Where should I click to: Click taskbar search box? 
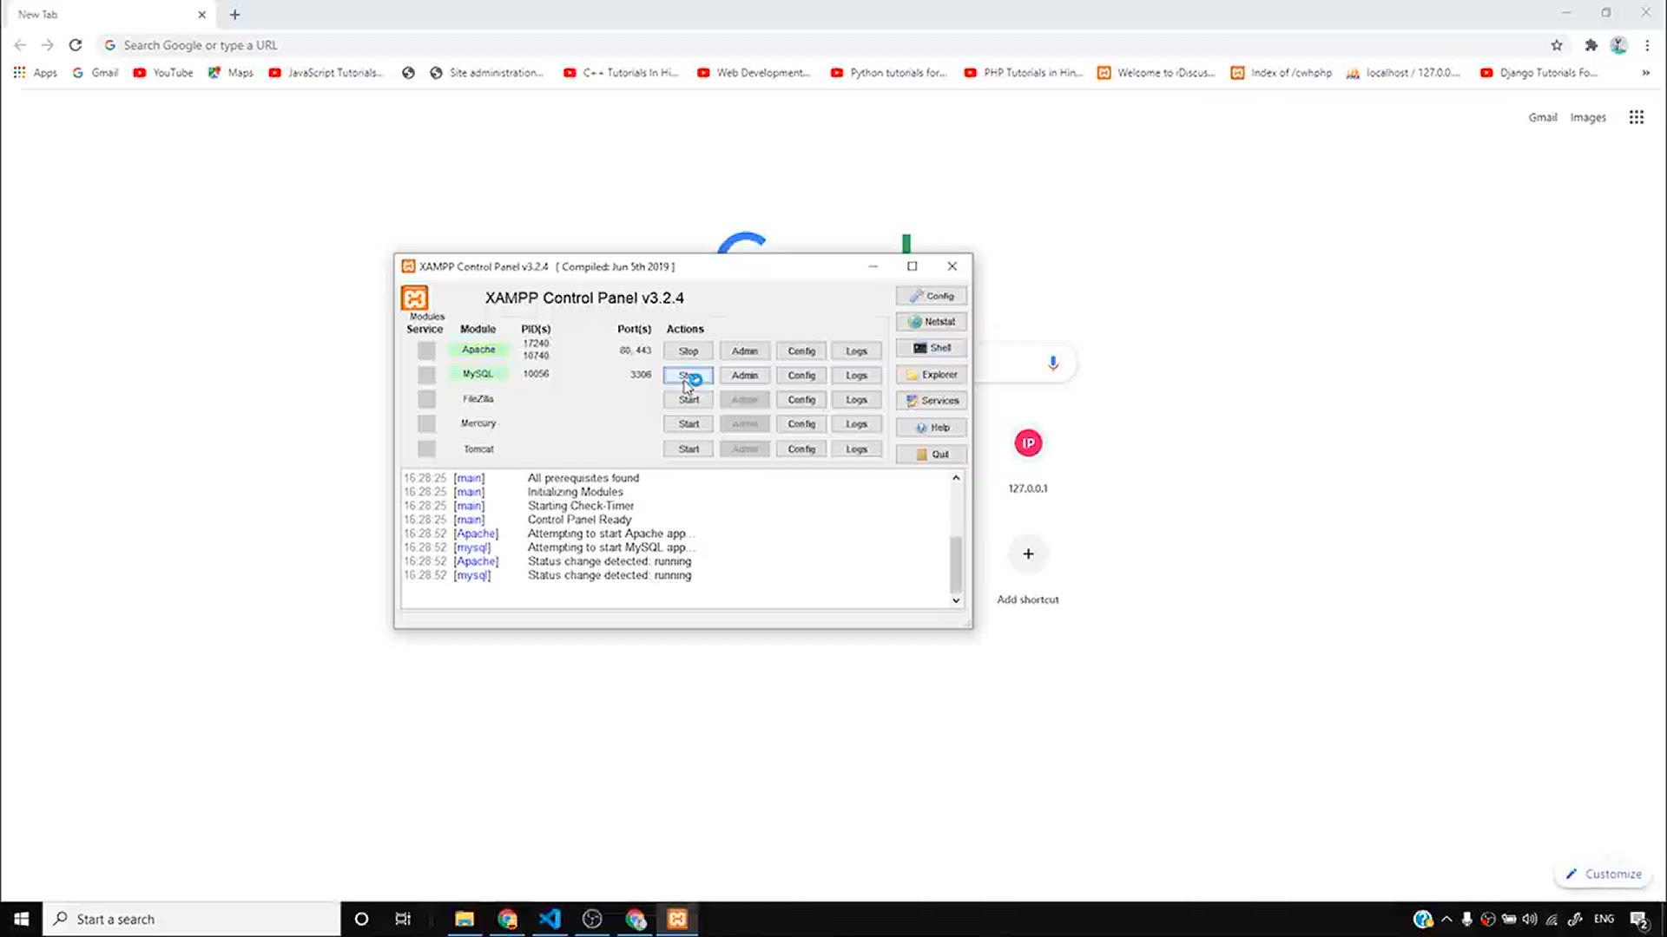click(x=191, y=919)
